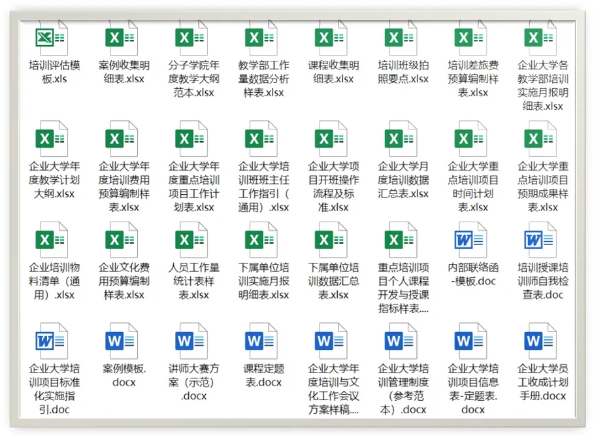Select the 案例收集明细表.xlsx Excel icon

click(x=122, y=37)
